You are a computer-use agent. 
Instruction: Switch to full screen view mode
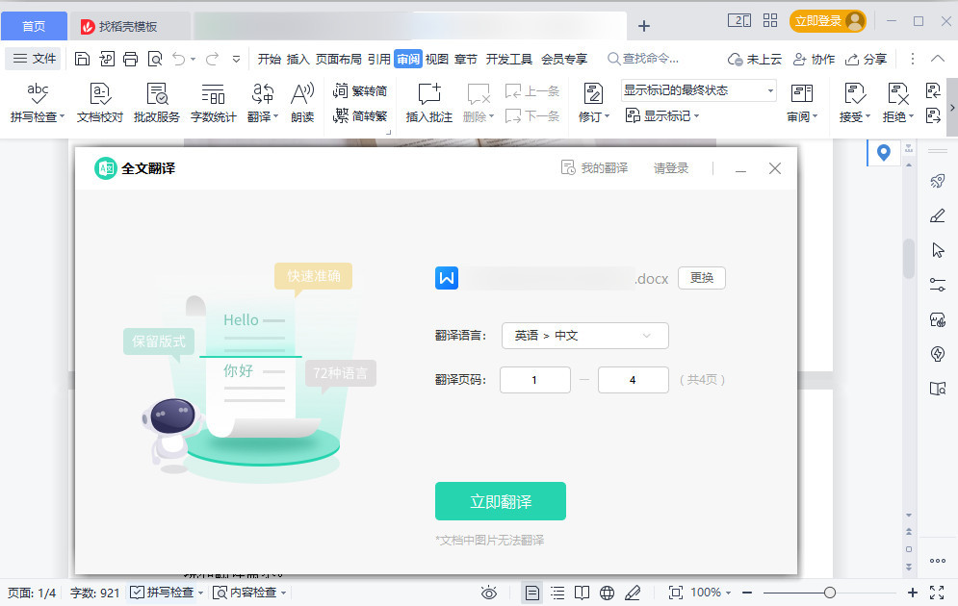[938, 593]
